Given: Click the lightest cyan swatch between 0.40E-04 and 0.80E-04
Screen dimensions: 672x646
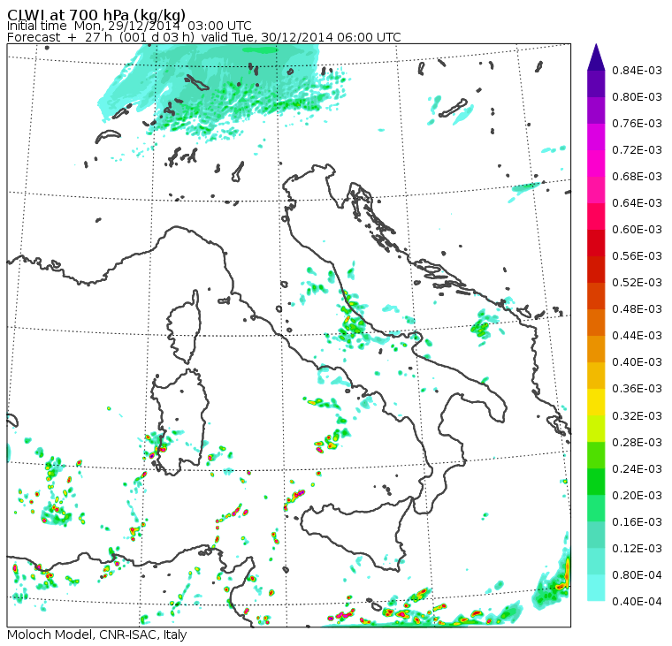Looking at the screenshot, I should (596, 588).
